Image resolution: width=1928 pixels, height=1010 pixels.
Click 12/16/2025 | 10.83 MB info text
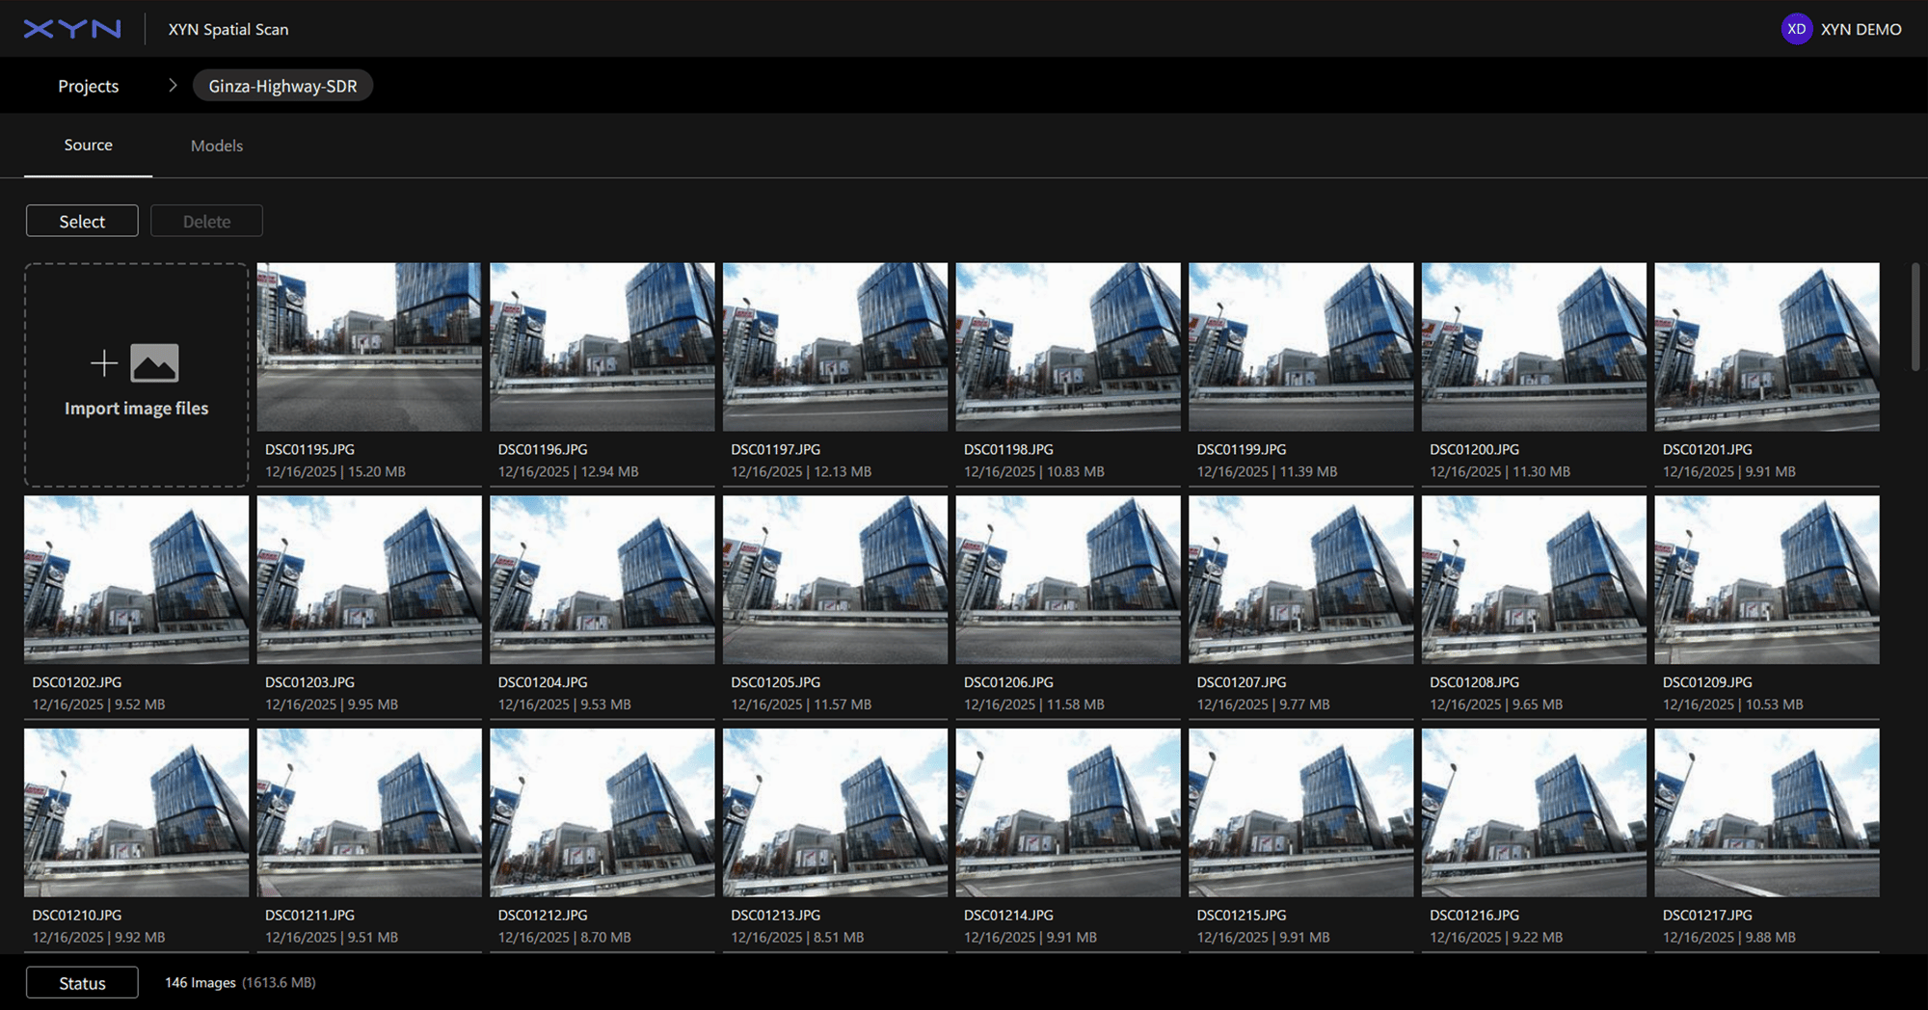[1034, 471]
